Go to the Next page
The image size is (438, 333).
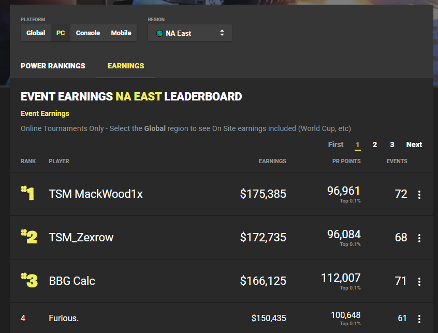[414, 144]
